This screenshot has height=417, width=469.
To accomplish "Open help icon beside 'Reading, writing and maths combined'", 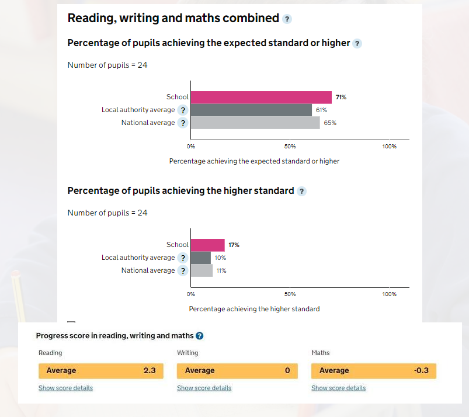I will coord(287,19).
